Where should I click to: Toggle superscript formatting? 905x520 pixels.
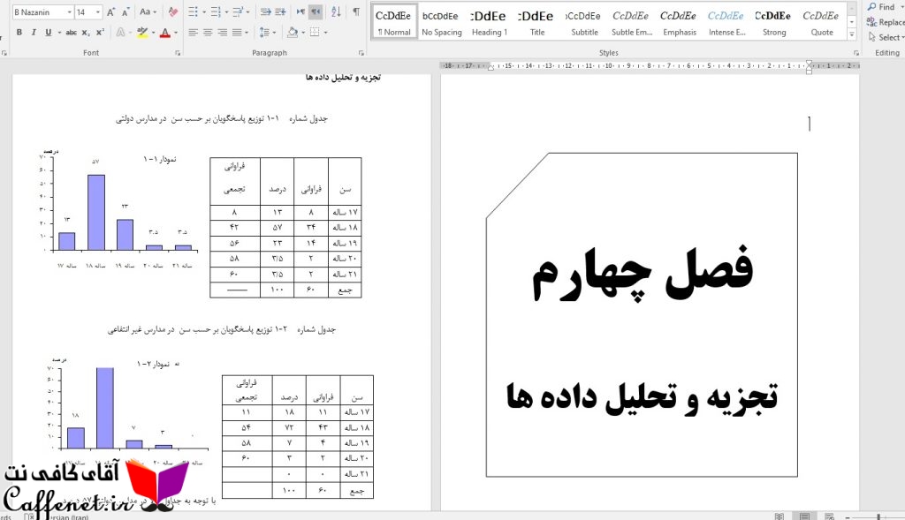coord(100,33)
